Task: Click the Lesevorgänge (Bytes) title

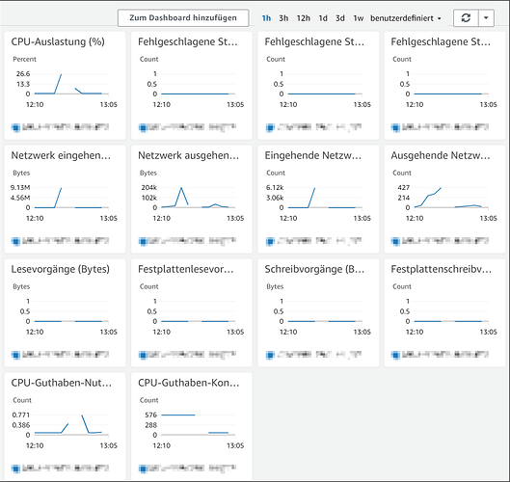Action: pyautogui.click(x=60, y=269)
